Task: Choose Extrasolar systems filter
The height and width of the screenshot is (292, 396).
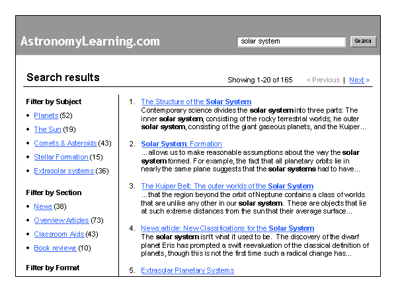Action: 64,171
